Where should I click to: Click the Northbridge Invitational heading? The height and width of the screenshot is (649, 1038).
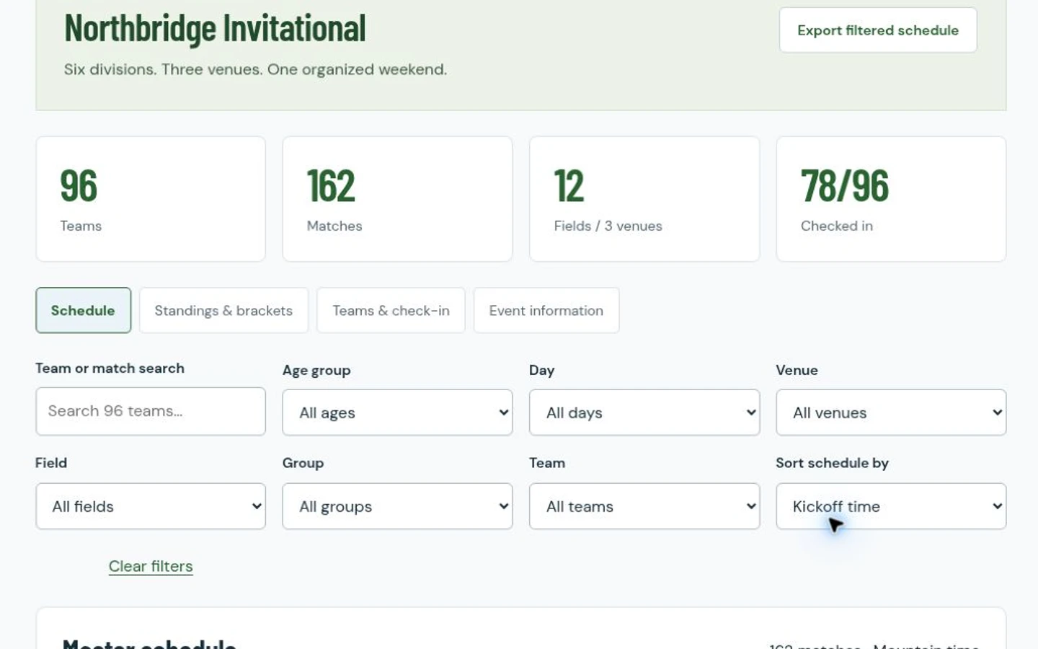pos(215,28)
